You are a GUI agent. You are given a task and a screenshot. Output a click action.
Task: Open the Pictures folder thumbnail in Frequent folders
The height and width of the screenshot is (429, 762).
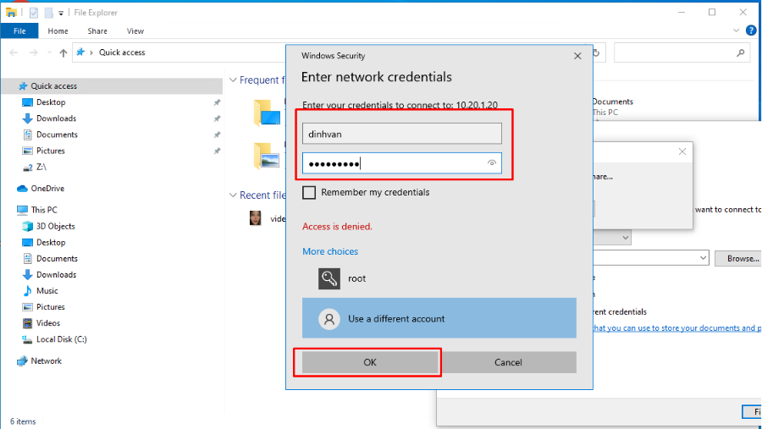pyautogui.click(x=267, y=156)
